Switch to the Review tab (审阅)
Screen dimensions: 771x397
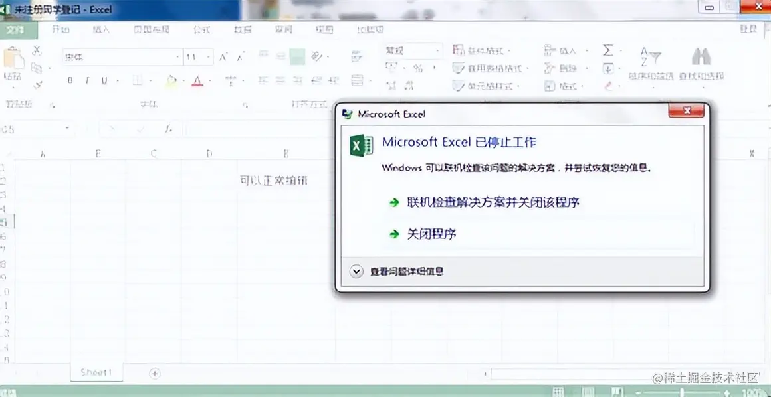tap(283, 29)
